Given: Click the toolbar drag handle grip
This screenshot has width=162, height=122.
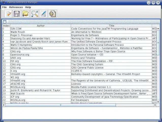Looking at the screenshot, I should (x=3, y=14).
